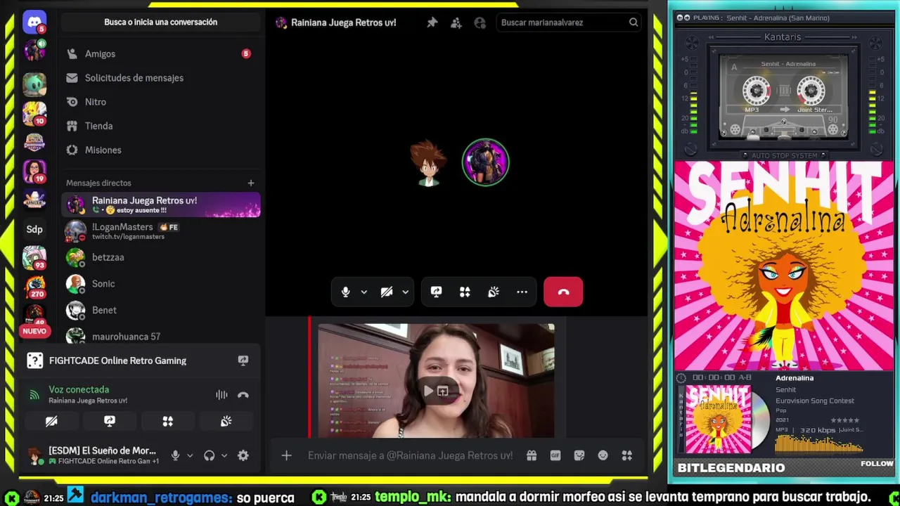Disconnect from voice in the voice panel
This screenshot has height=506, width=900.
pos(243,395)
